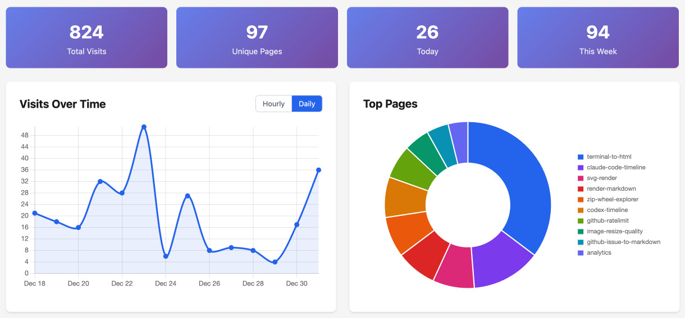Select the first data point at Dec 18
The image size is (685, 318).
pos(35,213)
